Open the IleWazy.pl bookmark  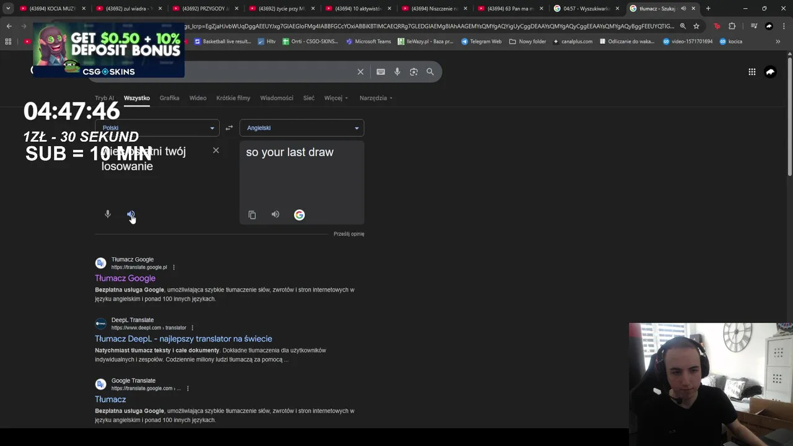coord(426,42)
